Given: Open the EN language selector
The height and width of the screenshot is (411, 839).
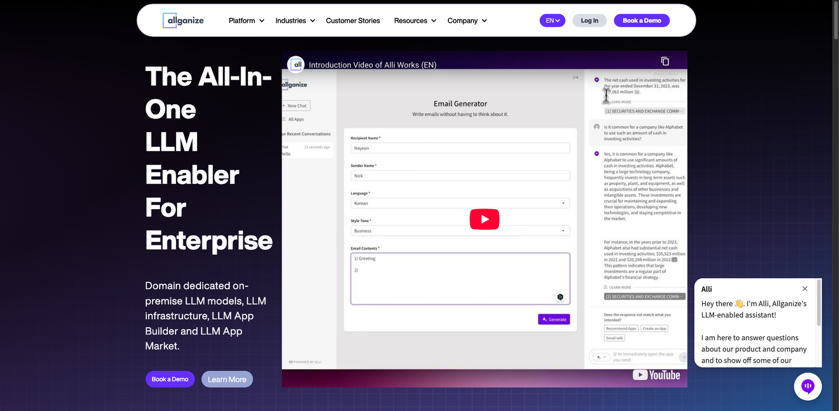Looking at the screenshot, I should pos(552,20).
